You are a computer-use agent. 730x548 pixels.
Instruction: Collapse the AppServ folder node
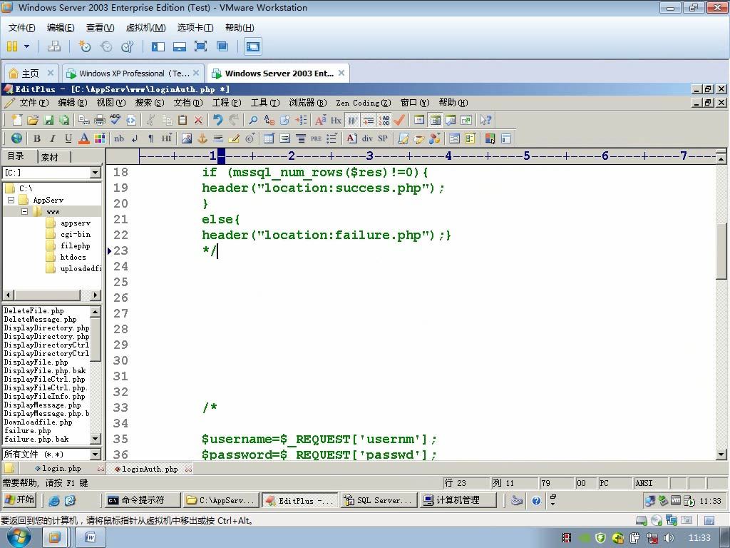[11, 200]
